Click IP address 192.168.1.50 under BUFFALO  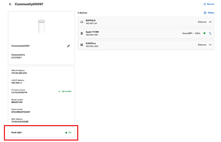[91, 23]
